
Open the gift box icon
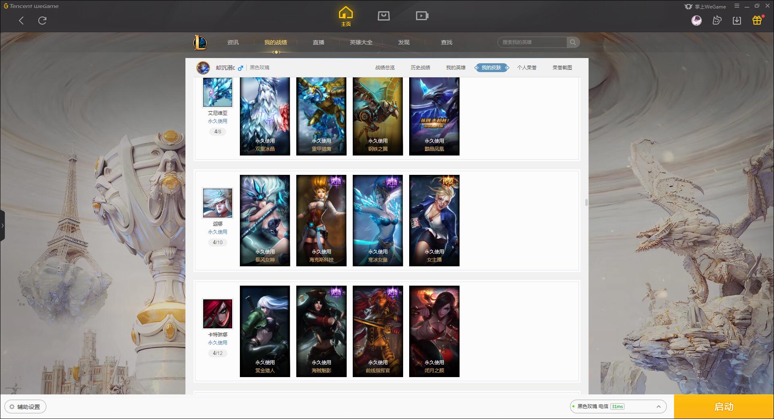(x=757, y=20)
